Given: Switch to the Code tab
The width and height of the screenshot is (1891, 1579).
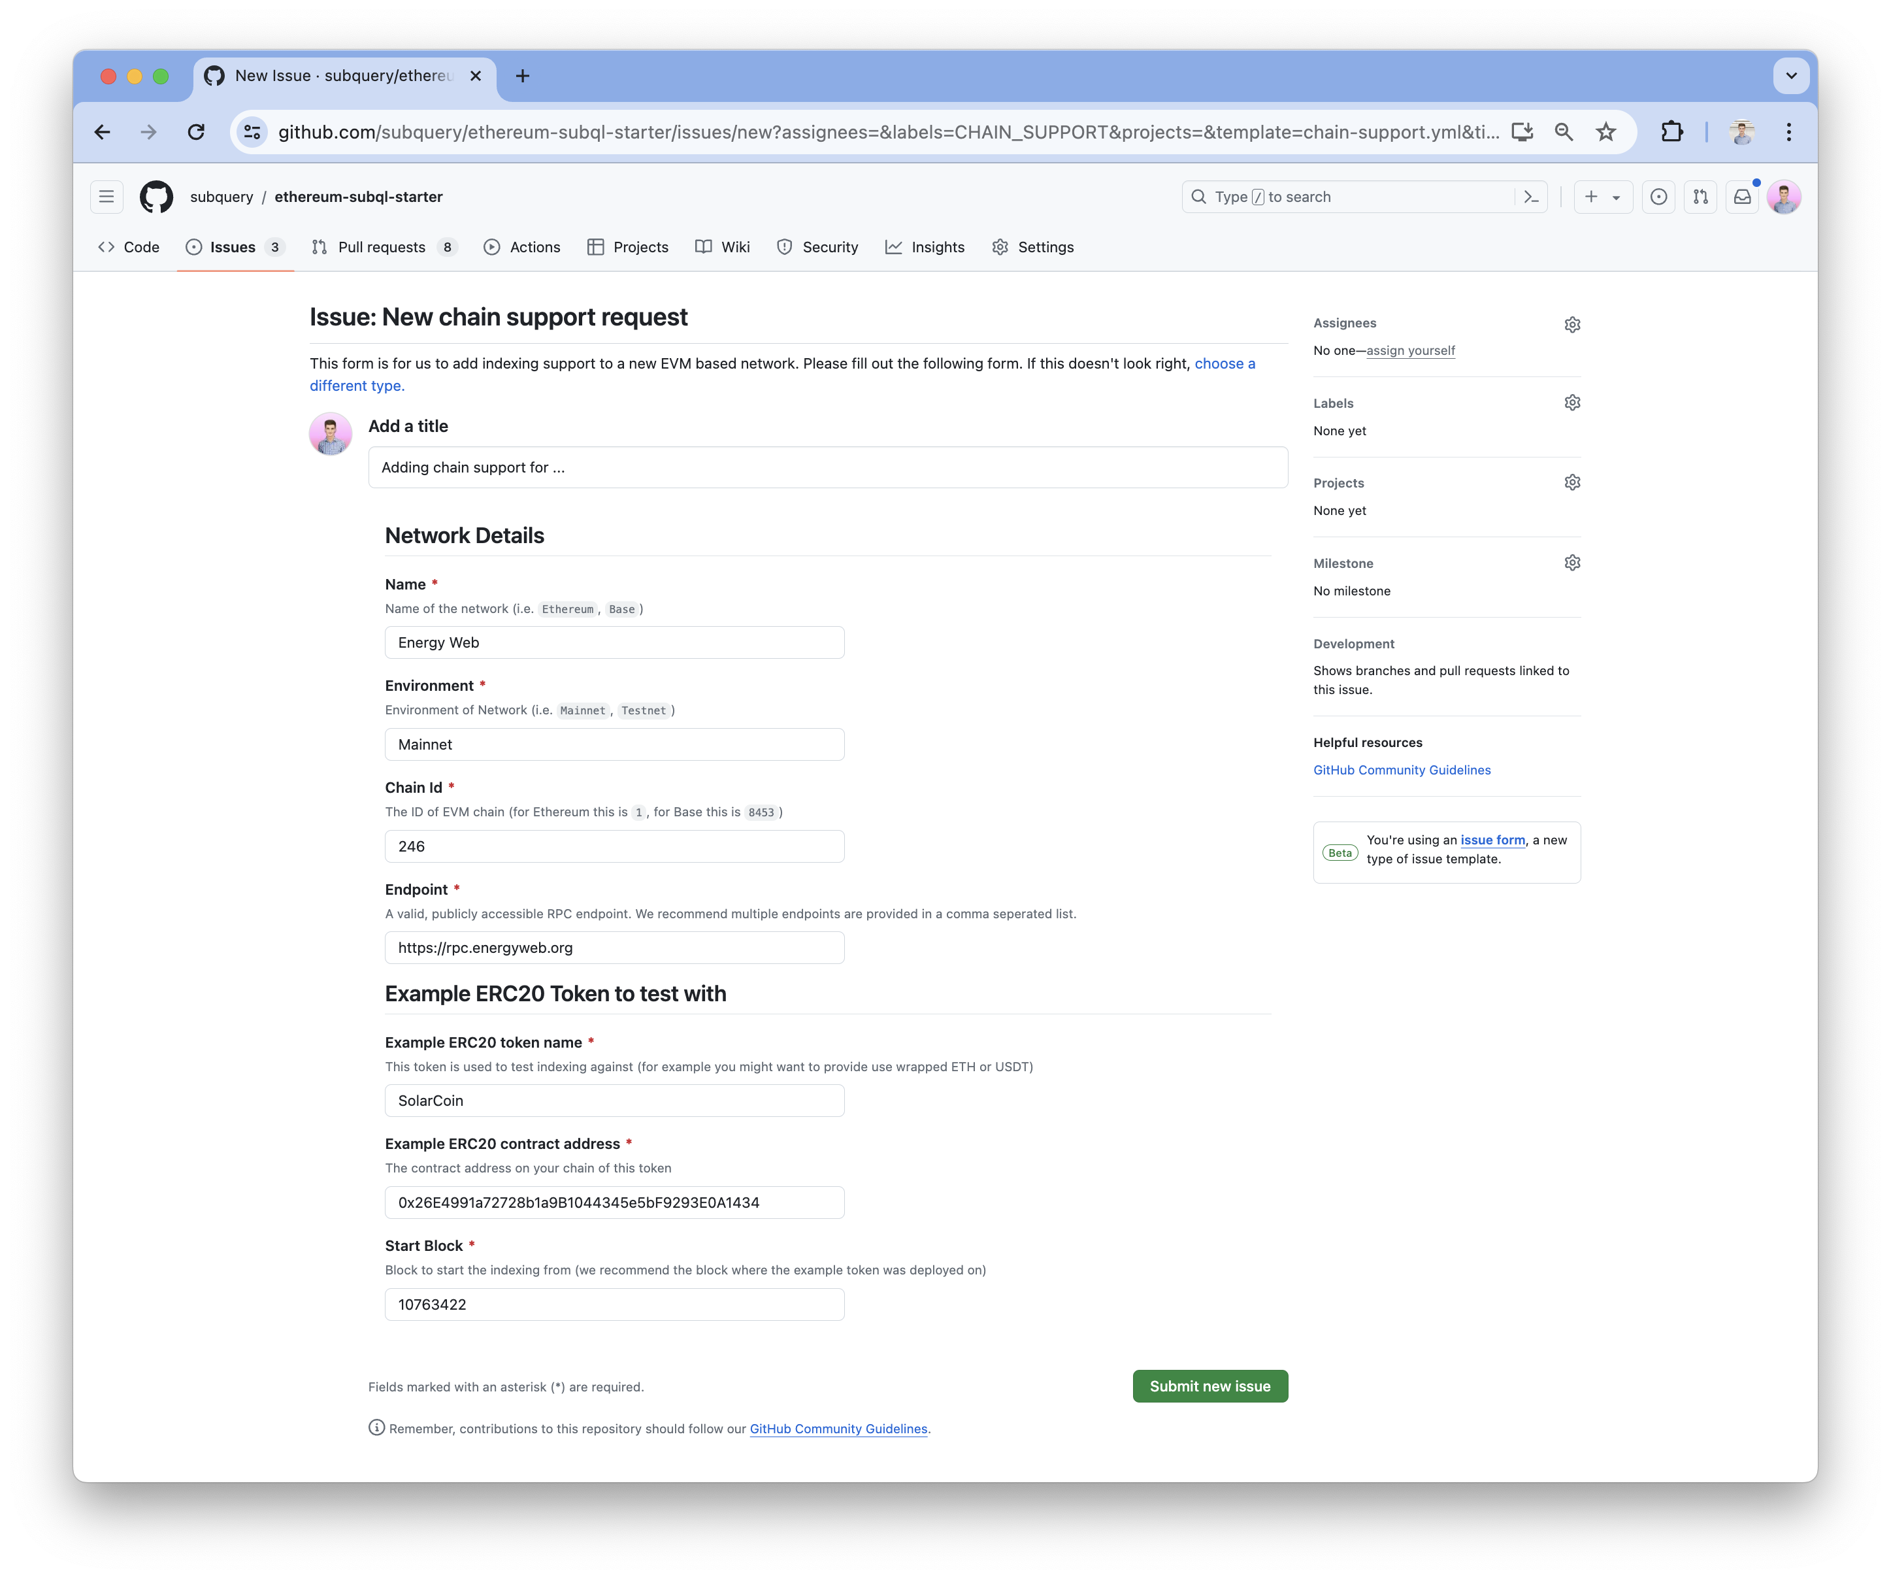Looking at the screenshot, I should click(129, 247).
